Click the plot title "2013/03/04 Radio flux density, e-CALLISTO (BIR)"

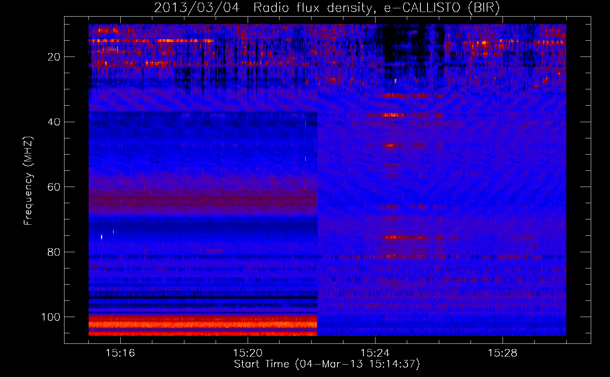coord(327,8)
